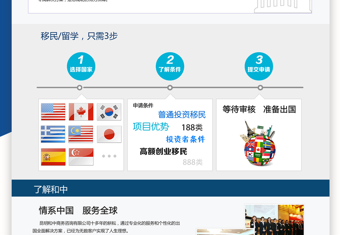The image size is (340, 235).
Task: Choose the Japan flag icon
Action: tap(109, 134)
